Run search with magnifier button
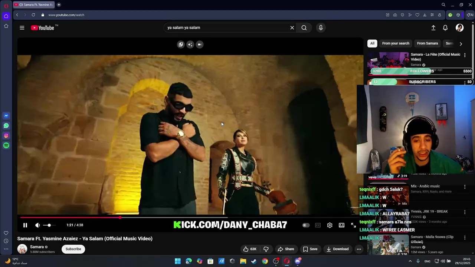This screenshot has width=475, height=267. (x=304, y=27)
